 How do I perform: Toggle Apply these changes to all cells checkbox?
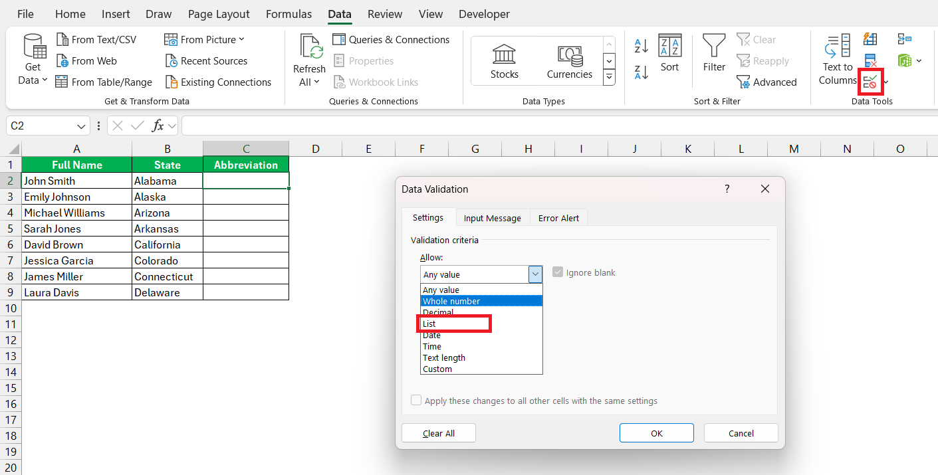point(416,401)
